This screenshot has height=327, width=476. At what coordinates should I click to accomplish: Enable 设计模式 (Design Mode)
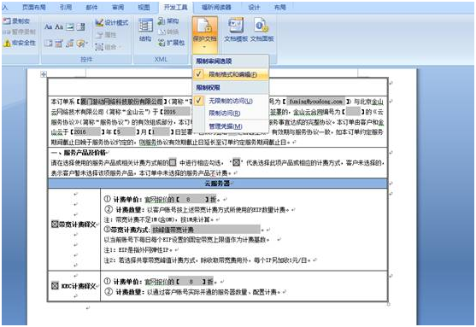(112, 22)
